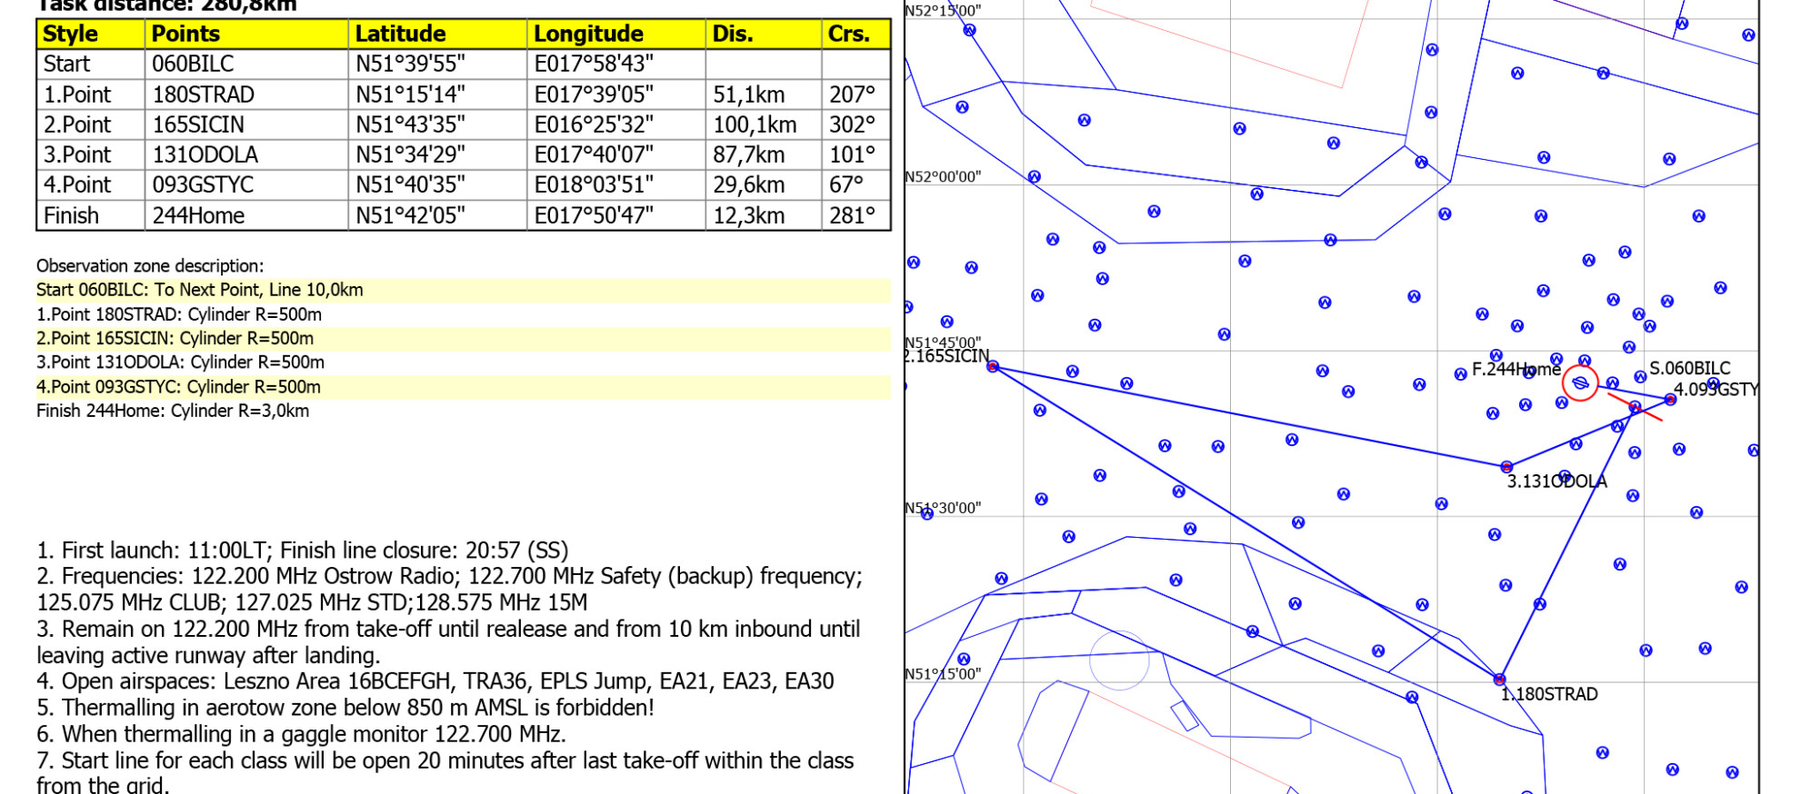Image resolution: width=1811 pixels, height=794 pixels.
Task: Click the Finish 244Home Cylinder R=3,0km line
Action: tap(173, 411)
